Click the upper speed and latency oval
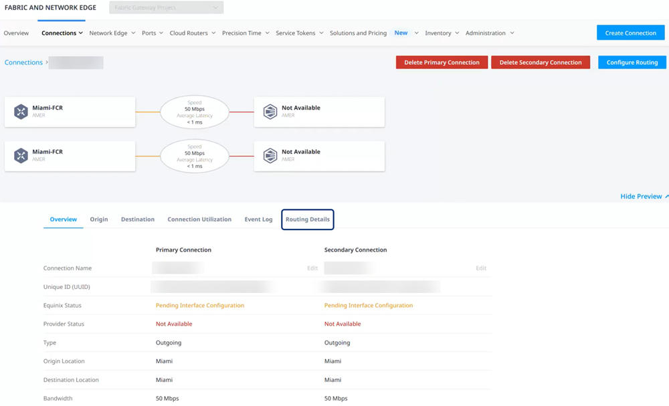Image resolution: width=669 pixels, height=406 pixels. tap(195, 112)
